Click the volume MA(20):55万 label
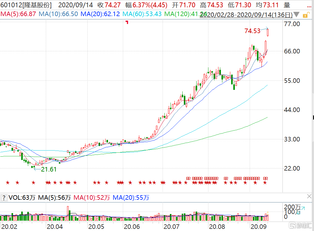 point(131,198)
